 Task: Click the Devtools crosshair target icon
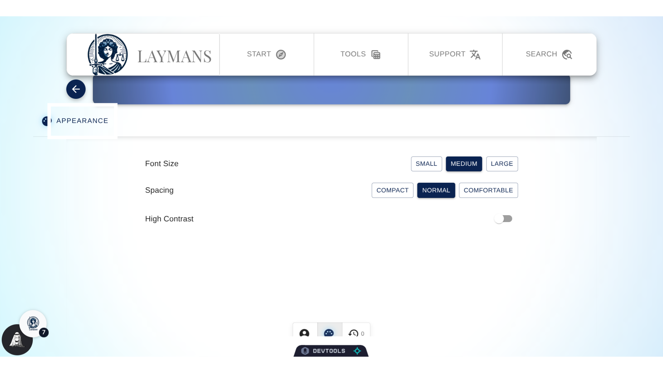(x=357, y=351)
